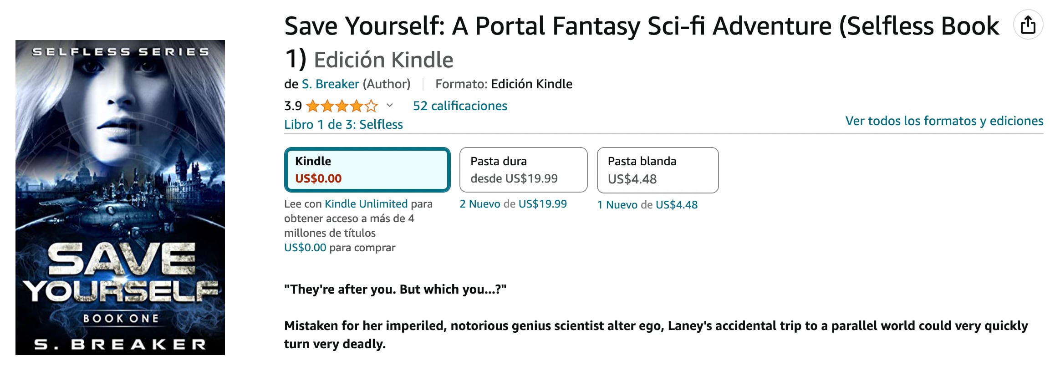Image resolution: width=1050 pixels, height=366 pixels.
Task: Click the Formato: Edición Kindle label
Action: (504, 84)
